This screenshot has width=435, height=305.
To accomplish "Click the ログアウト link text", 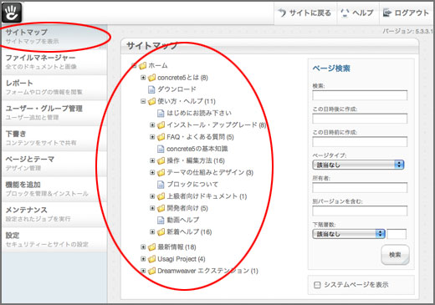I will click(412, 13).
